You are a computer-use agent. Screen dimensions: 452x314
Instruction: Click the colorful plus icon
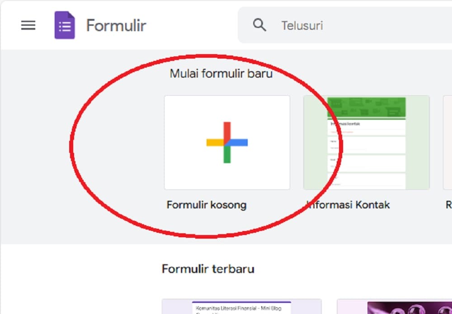tap(227, 143)
